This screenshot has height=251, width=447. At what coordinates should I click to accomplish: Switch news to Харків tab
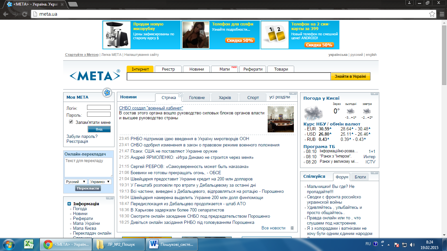225,97
